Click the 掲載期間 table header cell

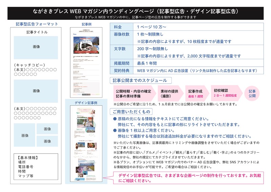pos(122,63)
